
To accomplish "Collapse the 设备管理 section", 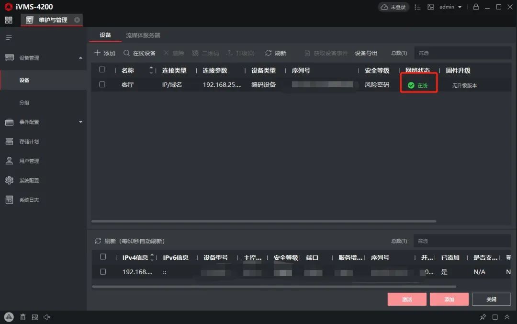I will click(x=80, y=58).
